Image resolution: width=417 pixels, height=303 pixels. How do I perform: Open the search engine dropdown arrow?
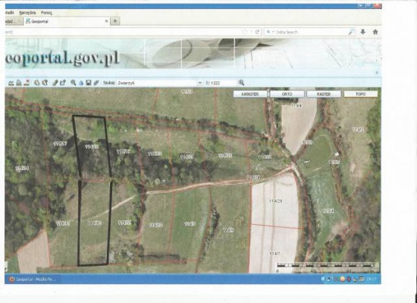tap(273, 32)
